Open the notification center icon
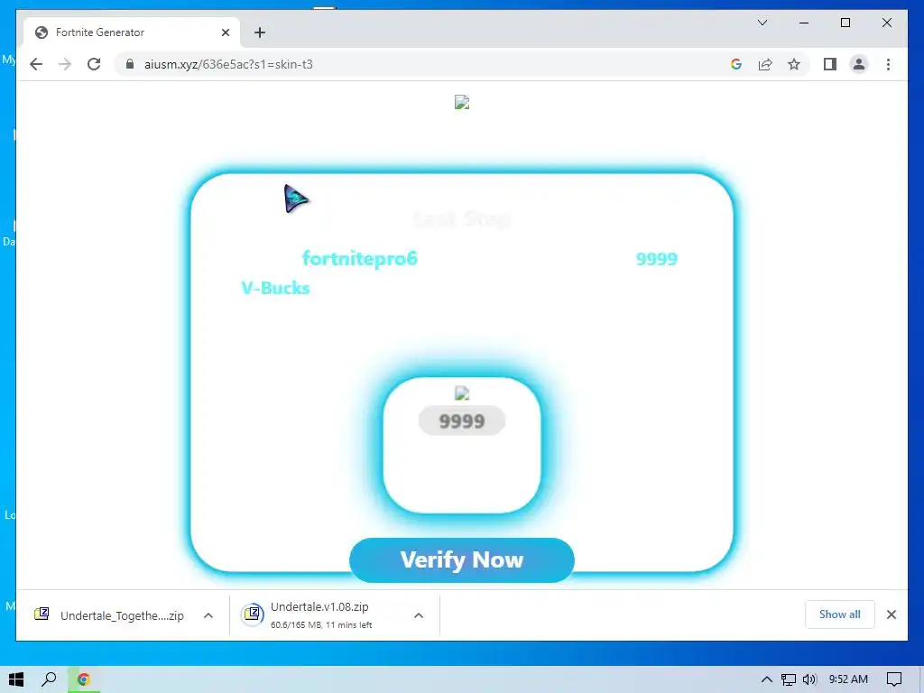 (894, 679)
